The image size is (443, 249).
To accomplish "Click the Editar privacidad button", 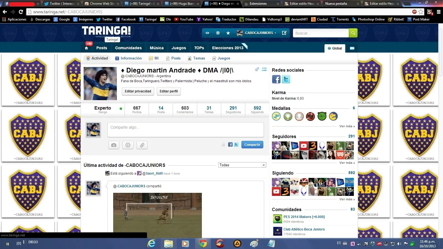I will tap(138, 91).
